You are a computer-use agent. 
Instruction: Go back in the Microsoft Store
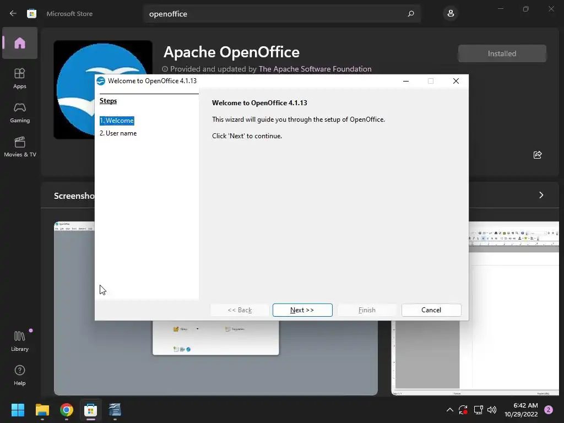click(x=13, y=14)
